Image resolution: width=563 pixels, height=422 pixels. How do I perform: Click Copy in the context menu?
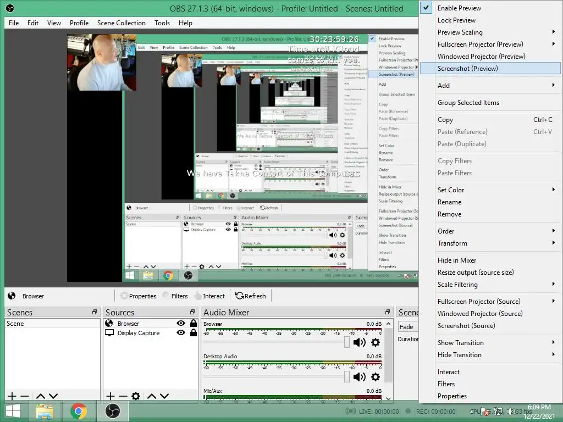[490, 119]
